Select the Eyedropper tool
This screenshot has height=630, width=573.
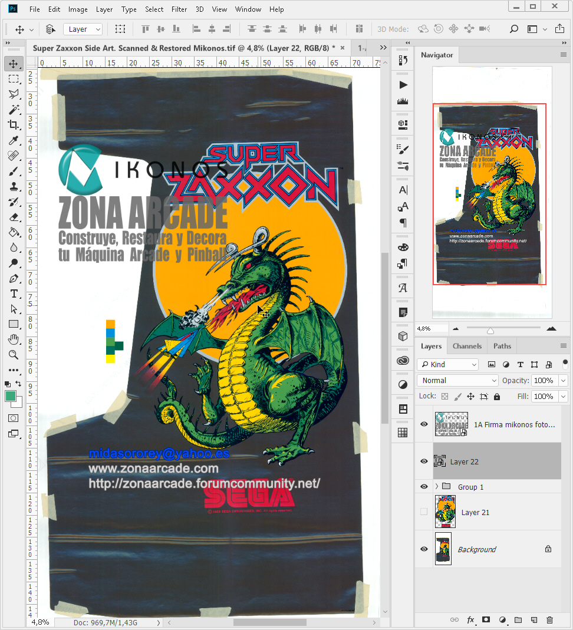click(x=14, y=140)
